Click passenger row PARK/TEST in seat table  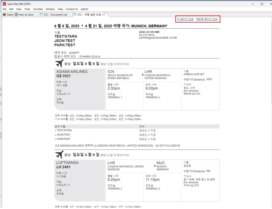137,139
